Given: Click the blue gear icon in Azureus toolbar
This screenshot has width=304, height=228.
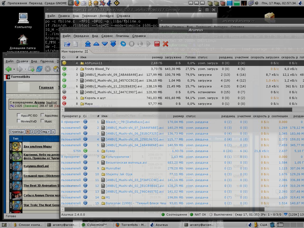Looking at the screenshot, I should pyautogui.click(x=123, y=44).
